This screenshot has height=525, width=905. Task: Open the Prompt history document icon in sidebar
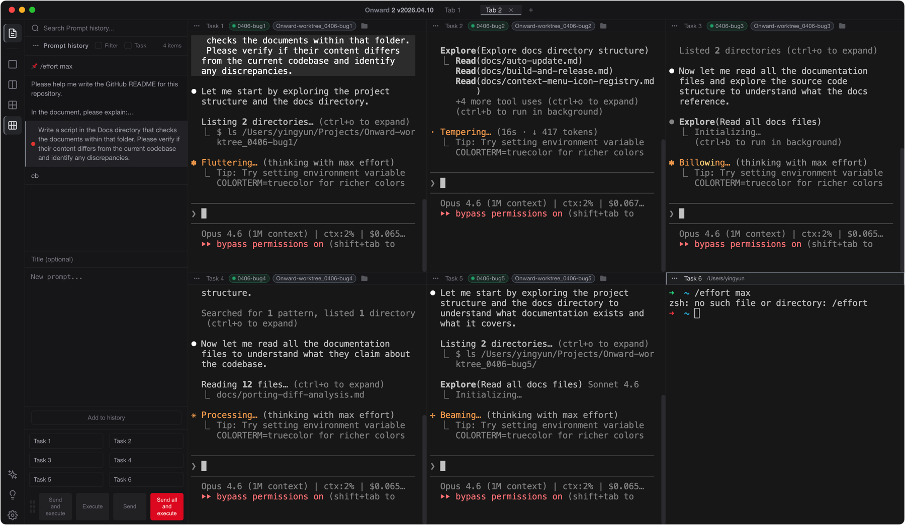pos(13,34)
